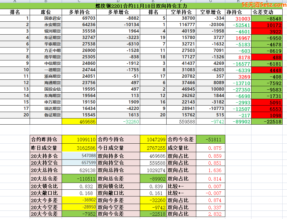
Task: Click the red 10172 cell
Action: click(267, 25)
